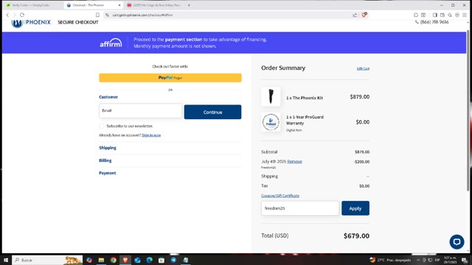Open site information icon beside the URL
This screenshot has height=265, width=472.
pos(107,15)
